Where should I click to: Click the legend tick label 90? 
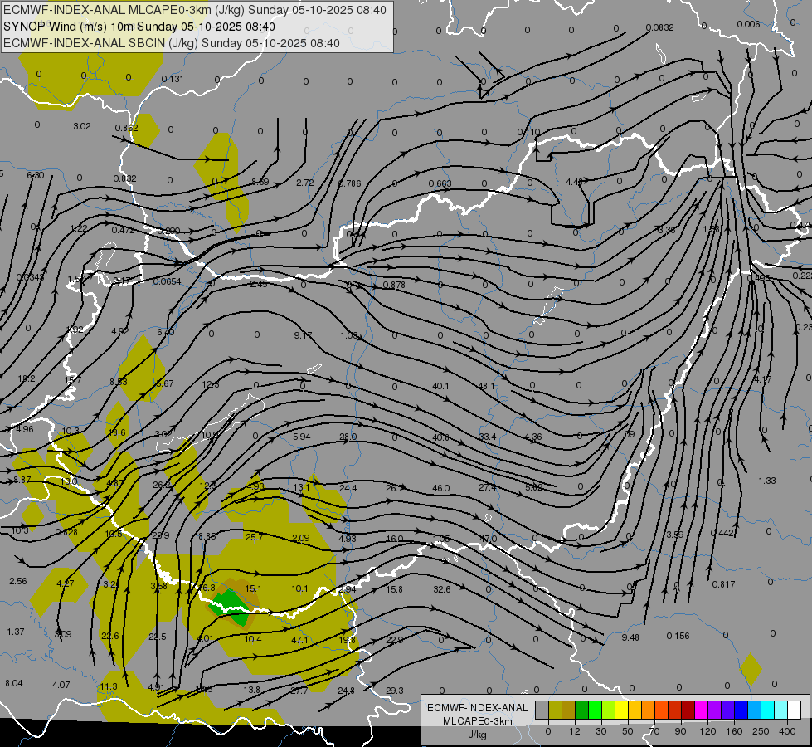point(680,731)
